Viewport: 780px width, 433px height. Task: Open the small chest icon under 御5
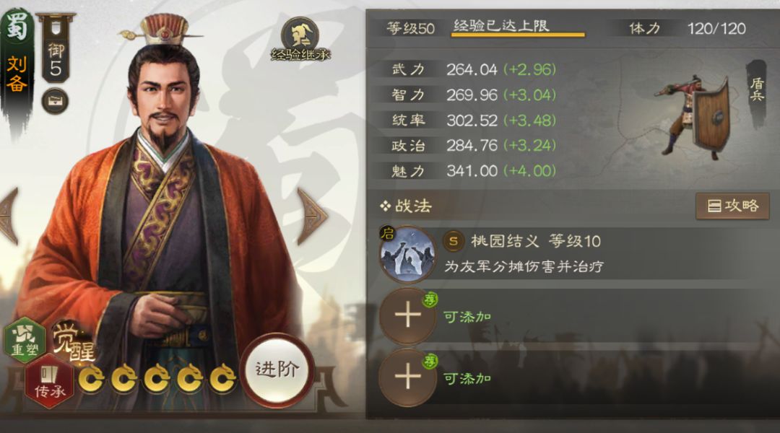click(x=55, y=102)
